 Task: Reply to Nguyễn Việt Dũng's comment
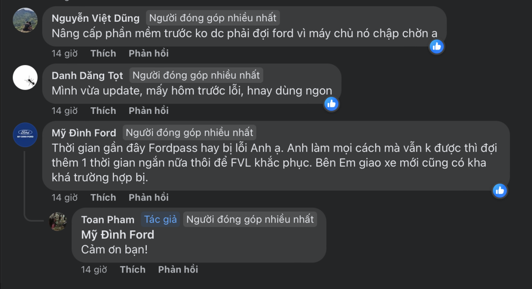149,54
